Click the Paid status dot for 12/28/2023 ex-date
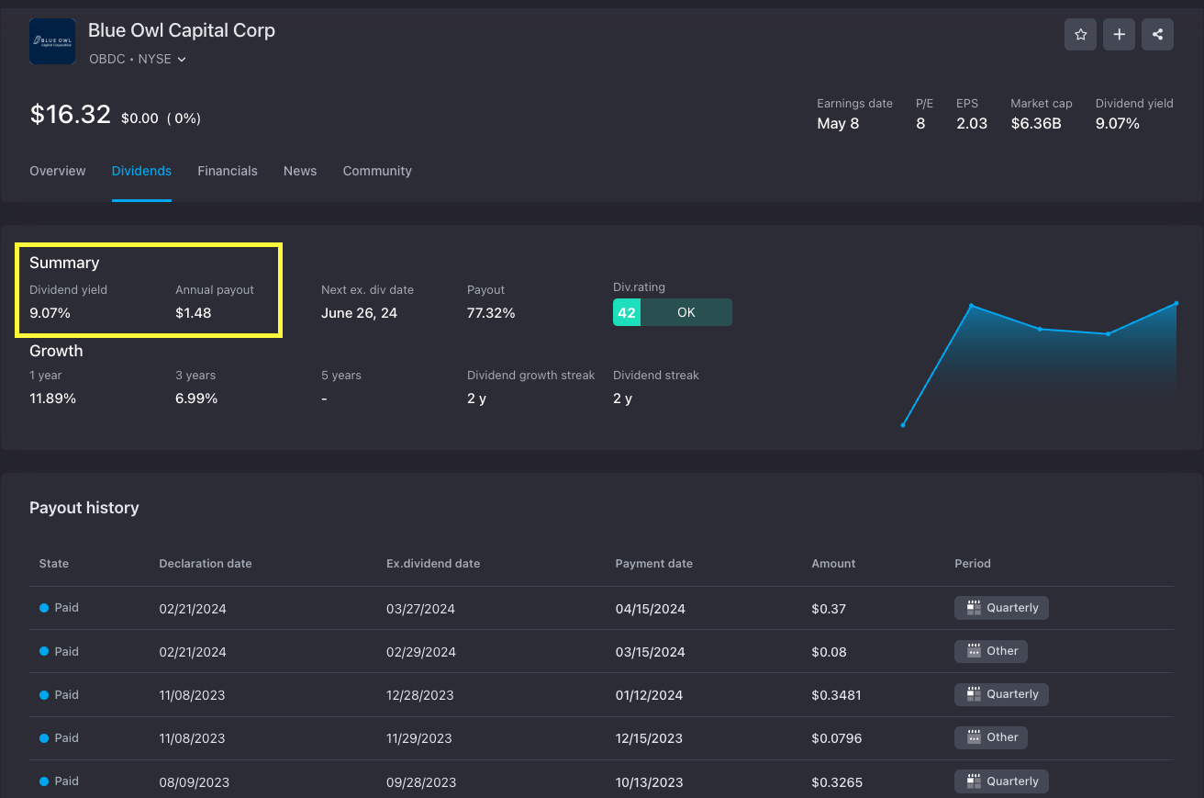 click(x=44, y=695)
